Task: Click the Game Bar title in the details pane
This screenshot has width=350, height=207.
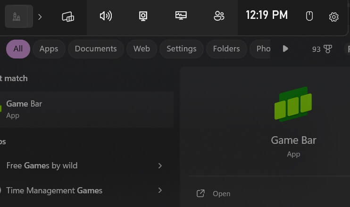Action: tap(293, 141)
